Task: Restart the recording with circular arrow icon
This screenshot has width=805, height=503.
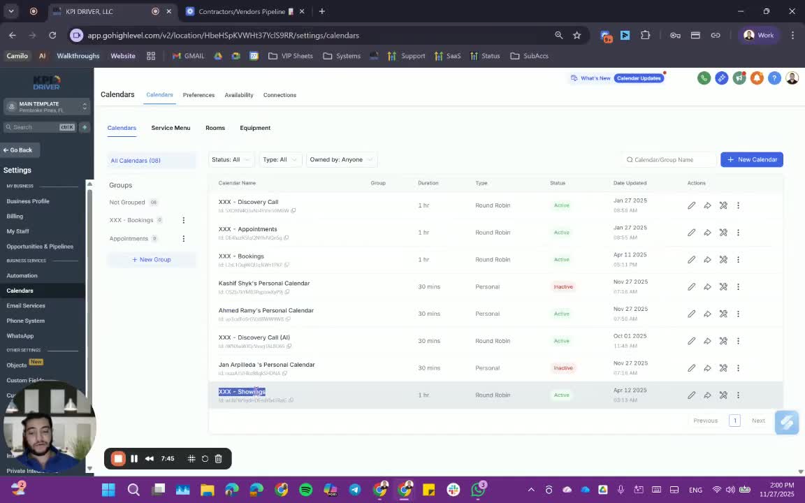Action: (x=205, y=459)
